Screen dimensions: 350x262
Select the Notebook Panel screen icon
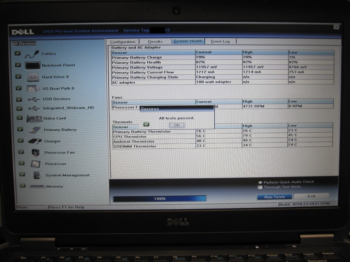tap(32, 65)
